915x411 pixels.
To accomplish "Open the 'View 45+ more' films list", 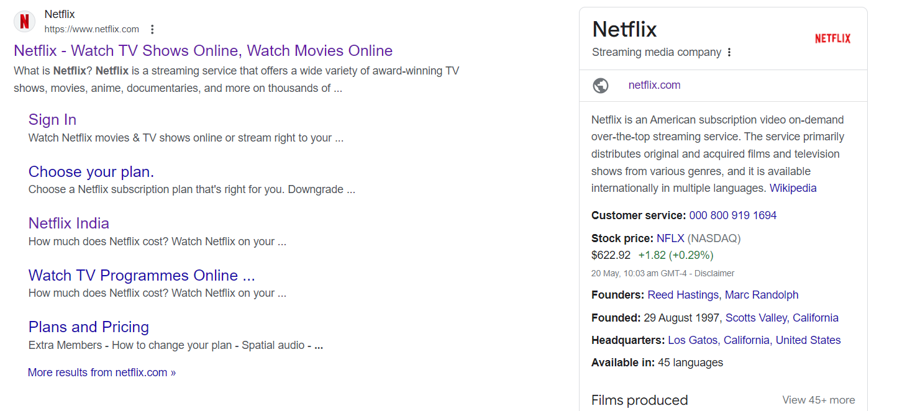I will pyautogui.click(x=819, y=400).
